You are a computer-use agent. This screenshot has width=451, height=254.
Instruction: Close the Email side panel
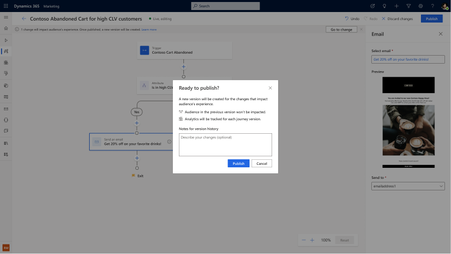440,34
